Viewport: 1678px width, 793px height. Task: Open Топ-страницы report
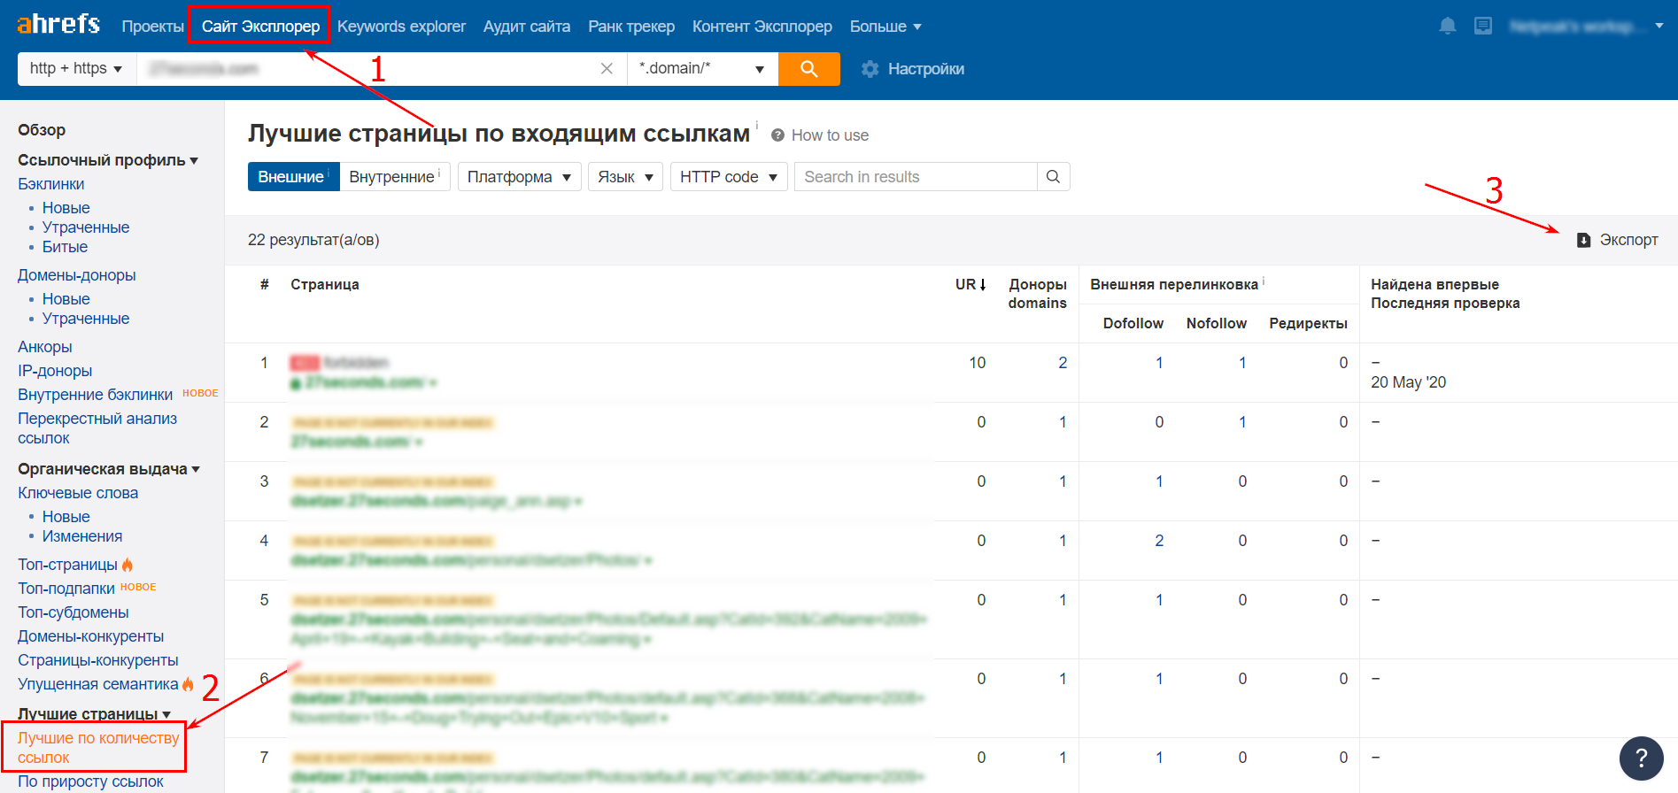[x=68, y=565]
